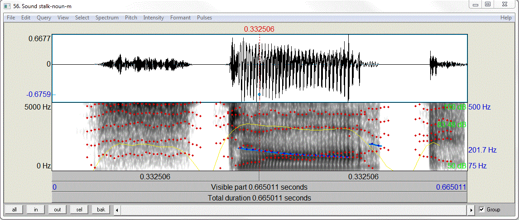
Task: Click the 83.48 dB intensity value
Action: tap(452, 125)
